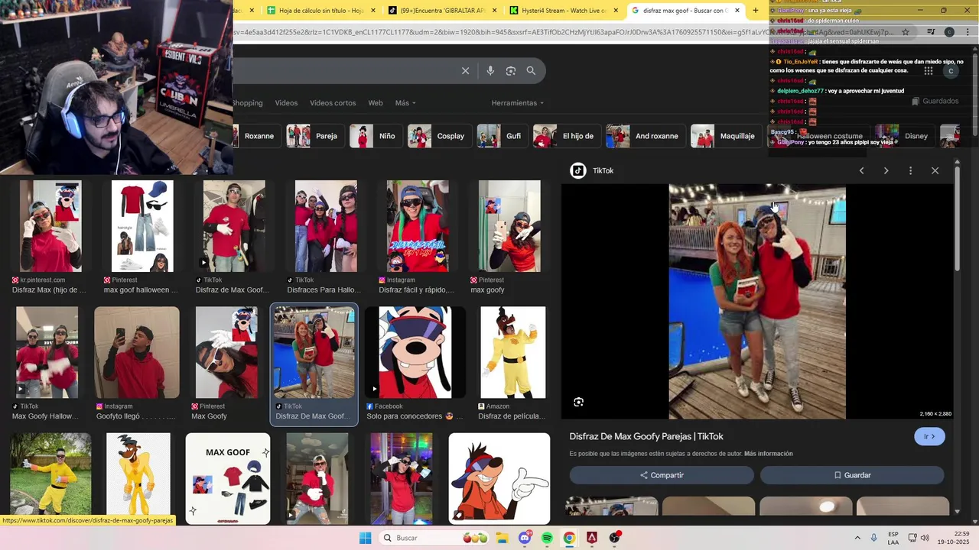Select the Maquillaje suggestion chip
Image resolution: width=979 pixels, height=550 pixels.
[x=725, y=136]
